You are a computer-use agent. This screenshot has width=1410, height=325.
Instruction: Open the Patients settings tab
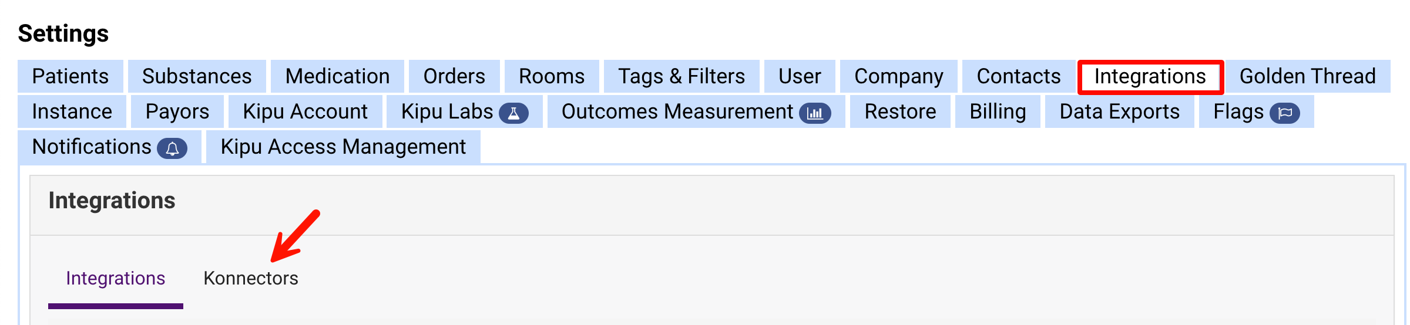pos(70,76)
